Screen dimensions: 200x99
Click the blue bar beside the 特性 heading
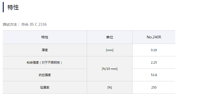point(3,7)
